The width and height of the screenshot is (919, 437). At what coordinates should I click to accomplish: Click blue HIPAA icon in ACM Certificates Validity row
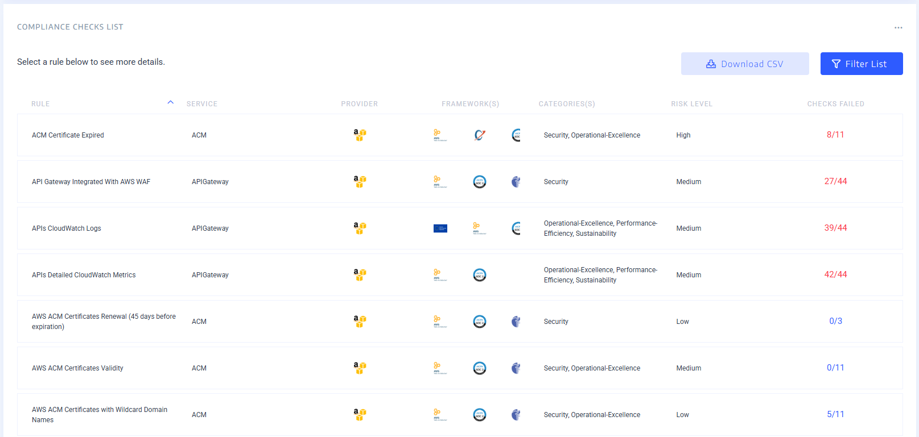coord(516,368)
